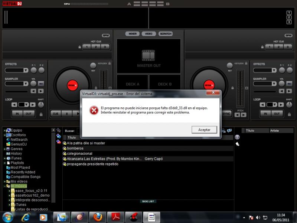Click the red error icon in the dialog
297x223 pixels.
click(x=94, y=110)
